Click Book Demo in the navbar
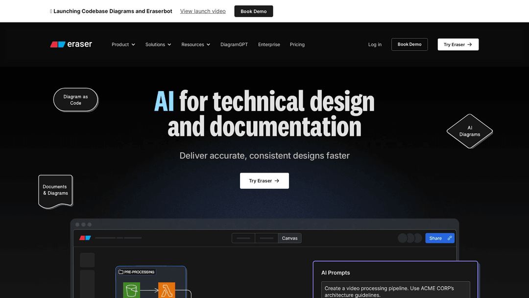The width and height of the screenshot is (529, 298). tap(409, 44)
